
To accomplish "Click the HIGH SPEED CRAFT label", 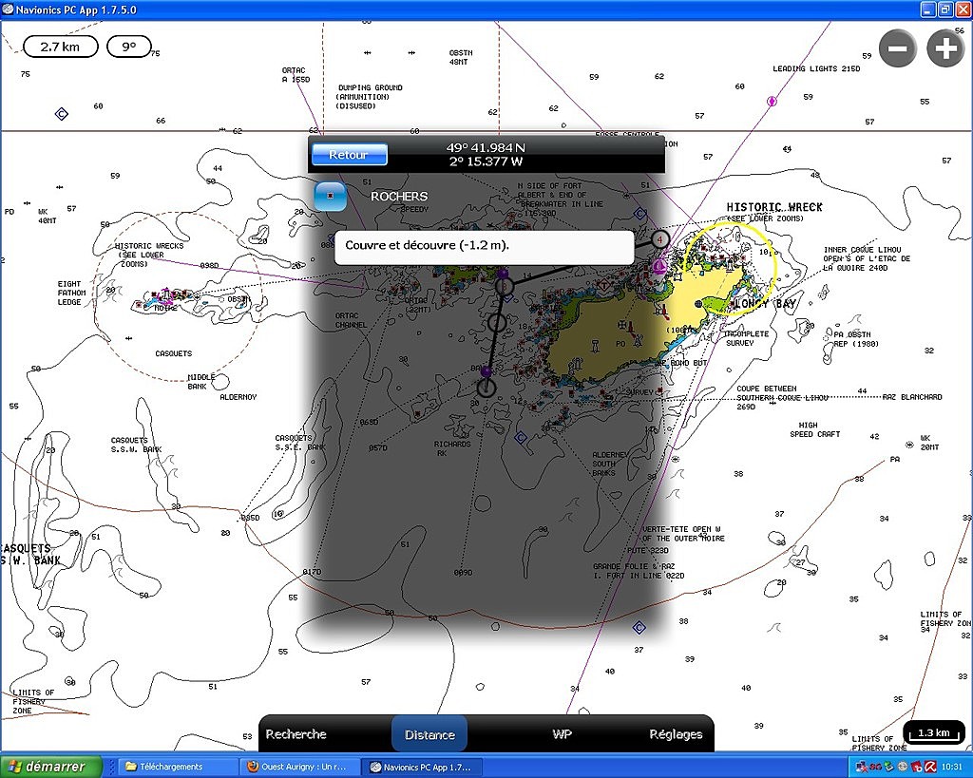I will click(814, 430).
